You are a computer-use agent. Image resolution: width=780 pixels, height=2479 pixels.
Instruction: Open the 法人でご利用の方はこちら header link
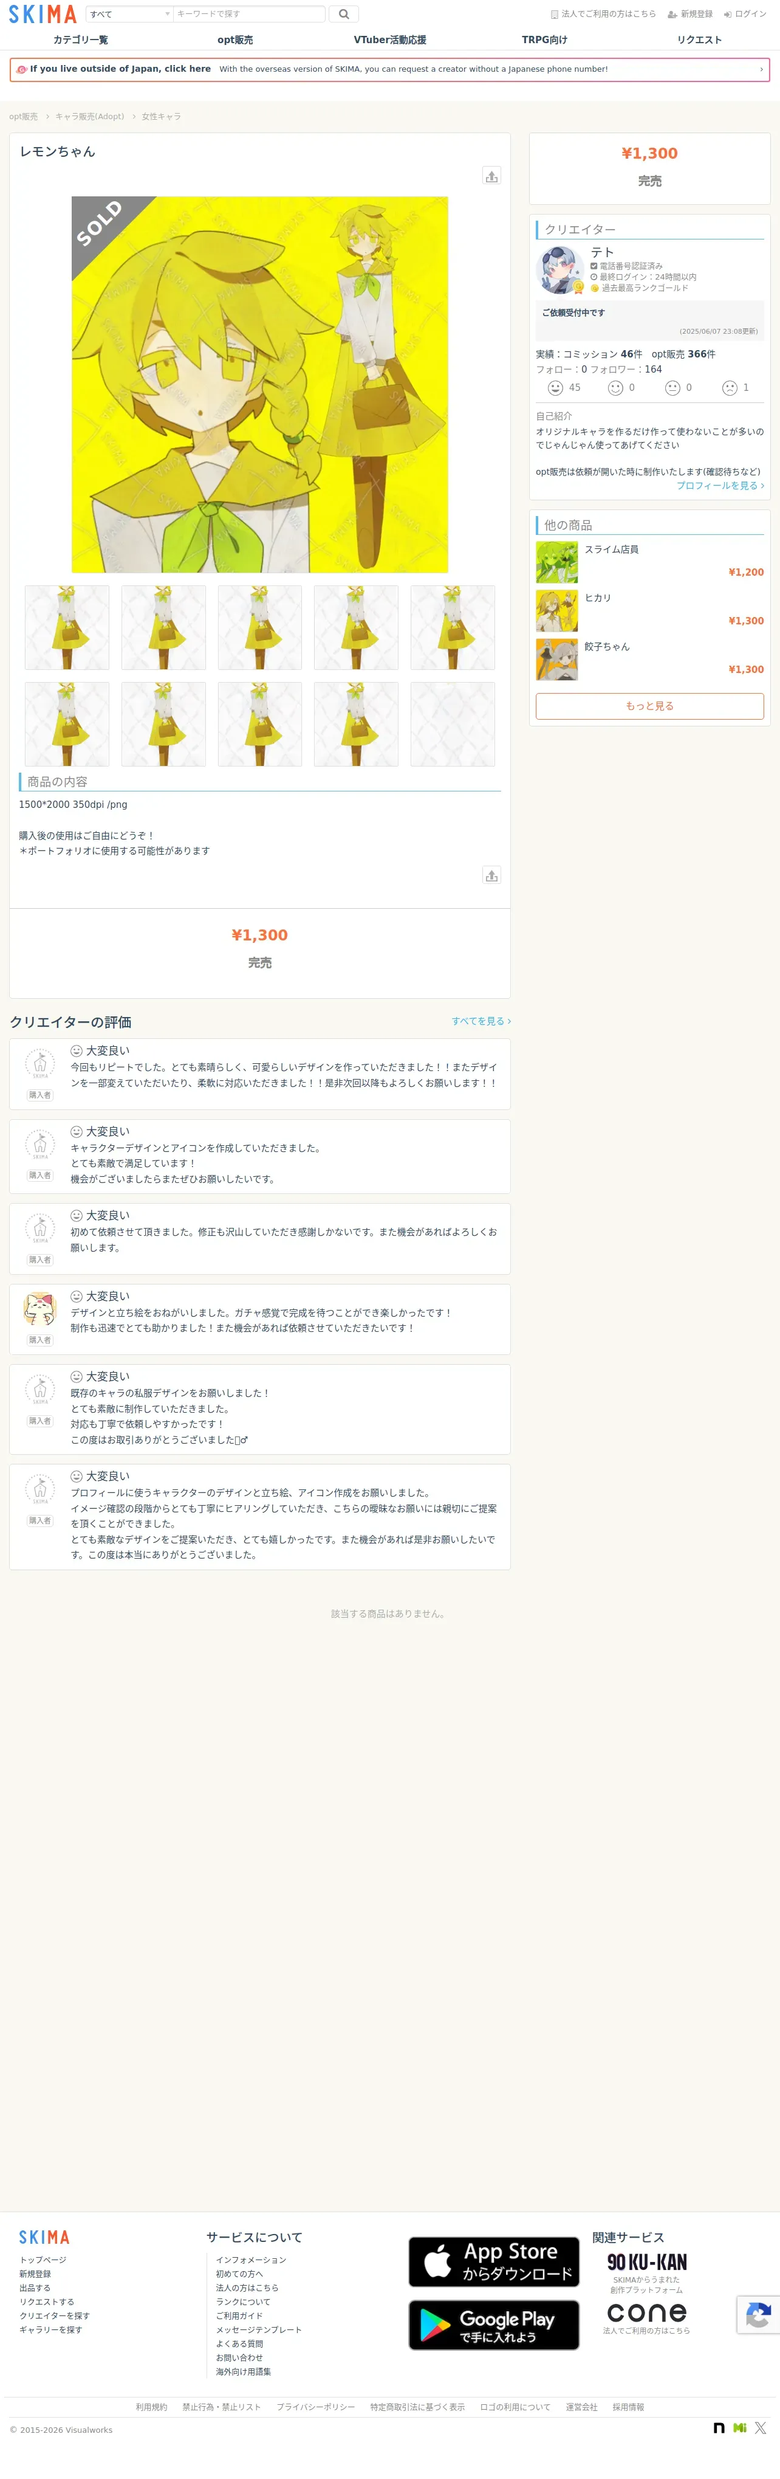(x=603, y=15)
